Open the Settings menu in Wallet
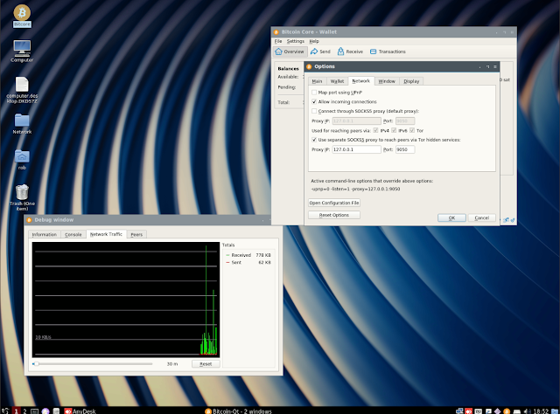The image size is (560, 414). 296,41
